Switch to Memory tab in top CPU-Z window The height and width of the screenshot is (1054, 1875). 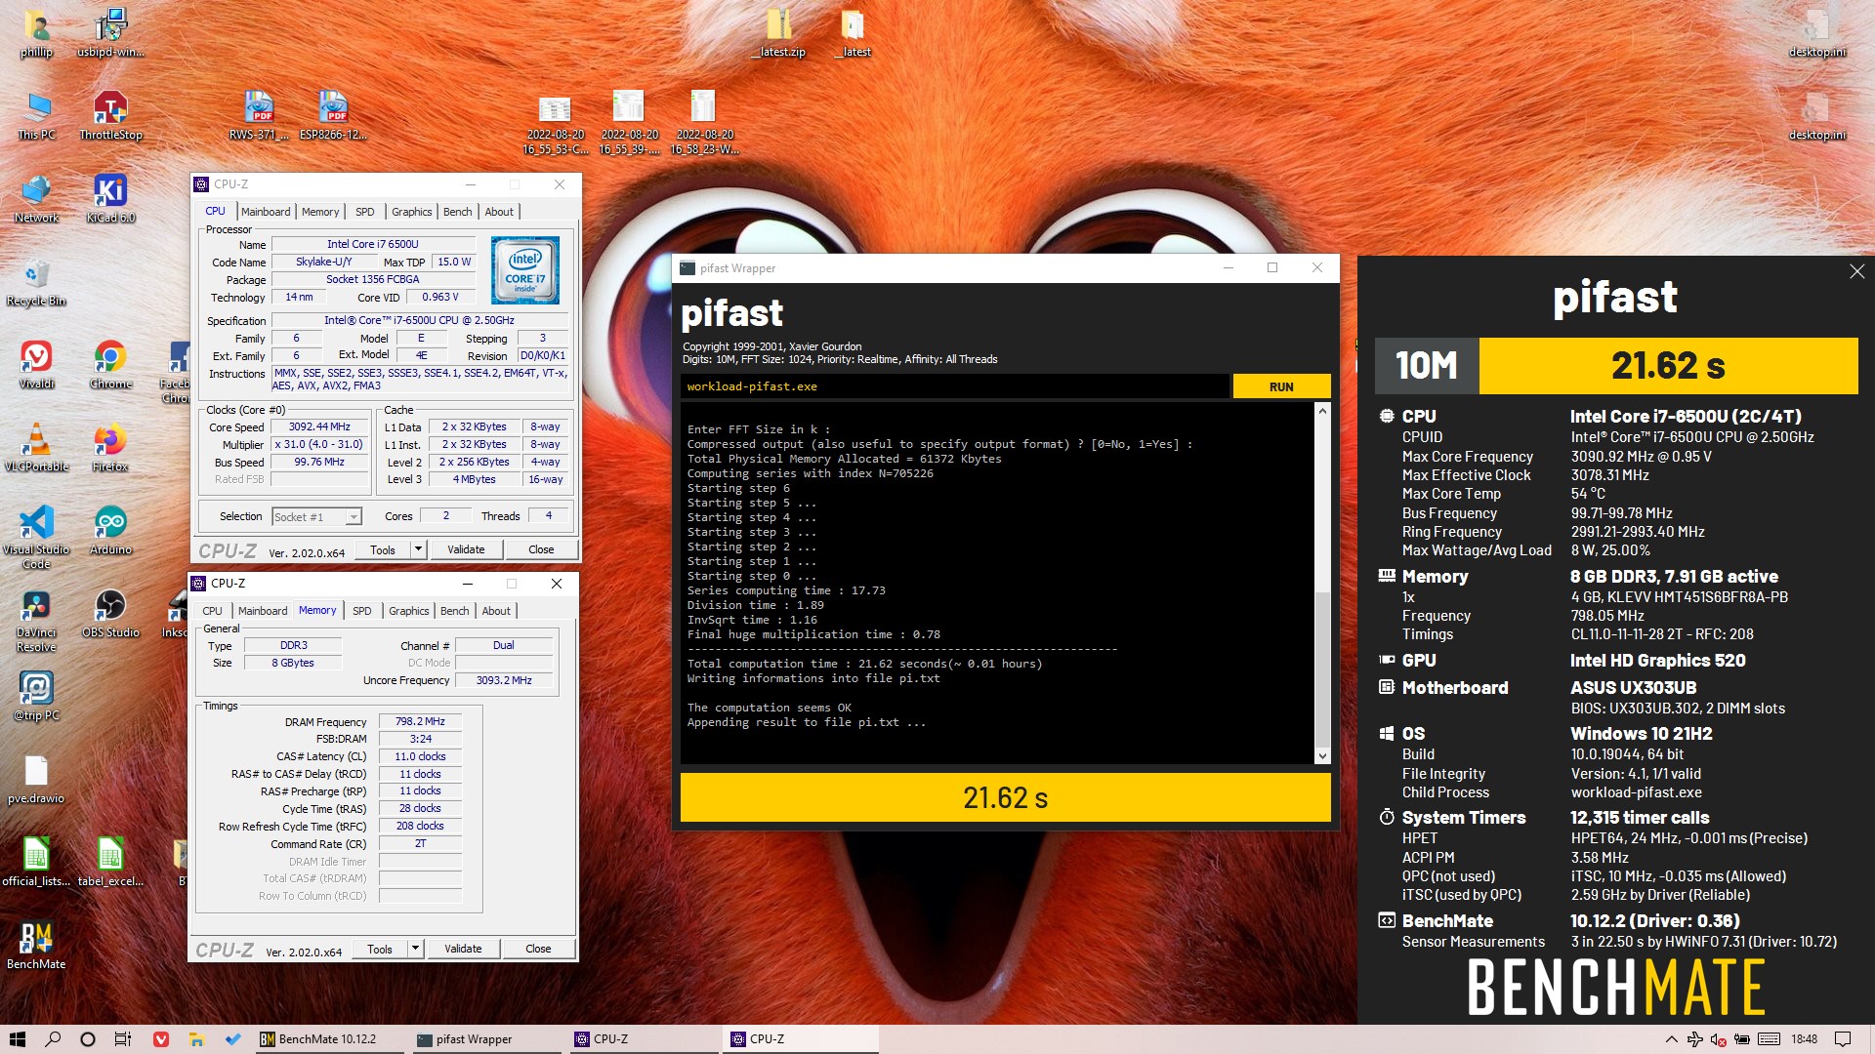pyautogui.click(x=320, y=212)
